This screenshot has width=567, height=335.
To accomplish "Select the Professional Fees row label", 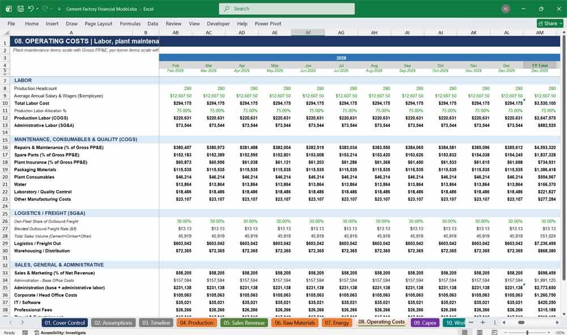I will tap(33, 310).
